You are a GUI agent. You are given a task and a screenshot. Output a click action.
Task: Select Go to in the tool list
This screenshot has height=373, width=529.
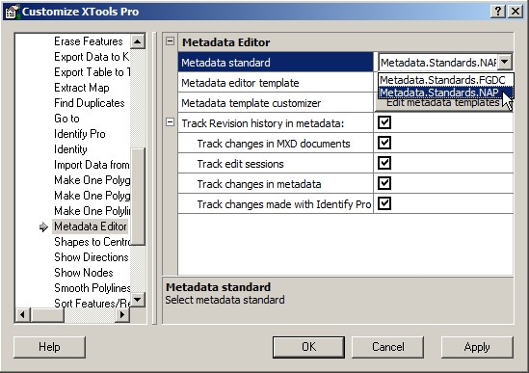click(66, 119)
